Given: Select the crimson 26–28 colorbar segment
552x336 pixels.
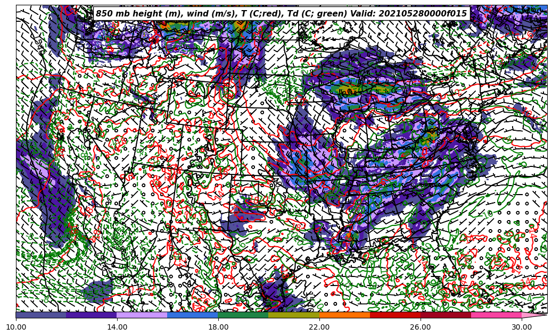Looking at the screenshot, I should [446, 315].
